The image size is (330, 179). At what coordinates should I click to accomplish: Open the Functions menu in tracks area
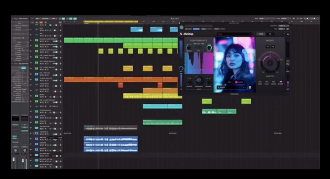45,19
